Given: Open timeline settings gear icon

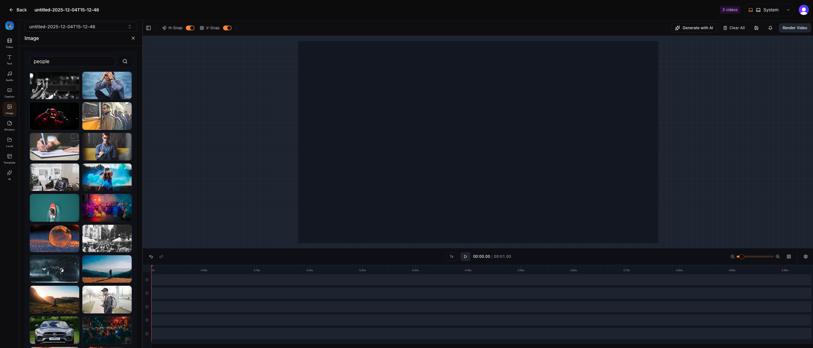Looking at the screenshot, I should [806, 257].
